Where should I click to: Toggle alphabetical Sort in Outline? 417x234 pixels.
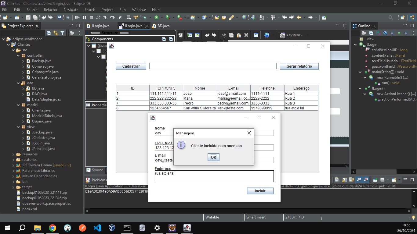tap(378, 33)
